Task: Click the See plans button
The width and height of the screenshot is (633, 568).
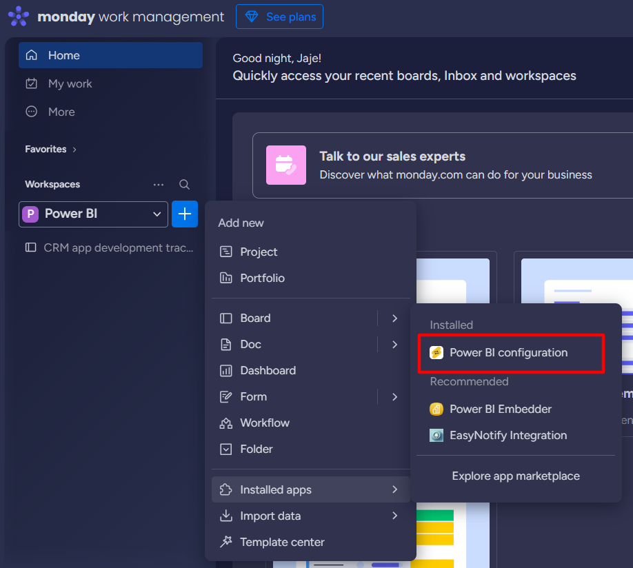Action: tap(279, 17)
